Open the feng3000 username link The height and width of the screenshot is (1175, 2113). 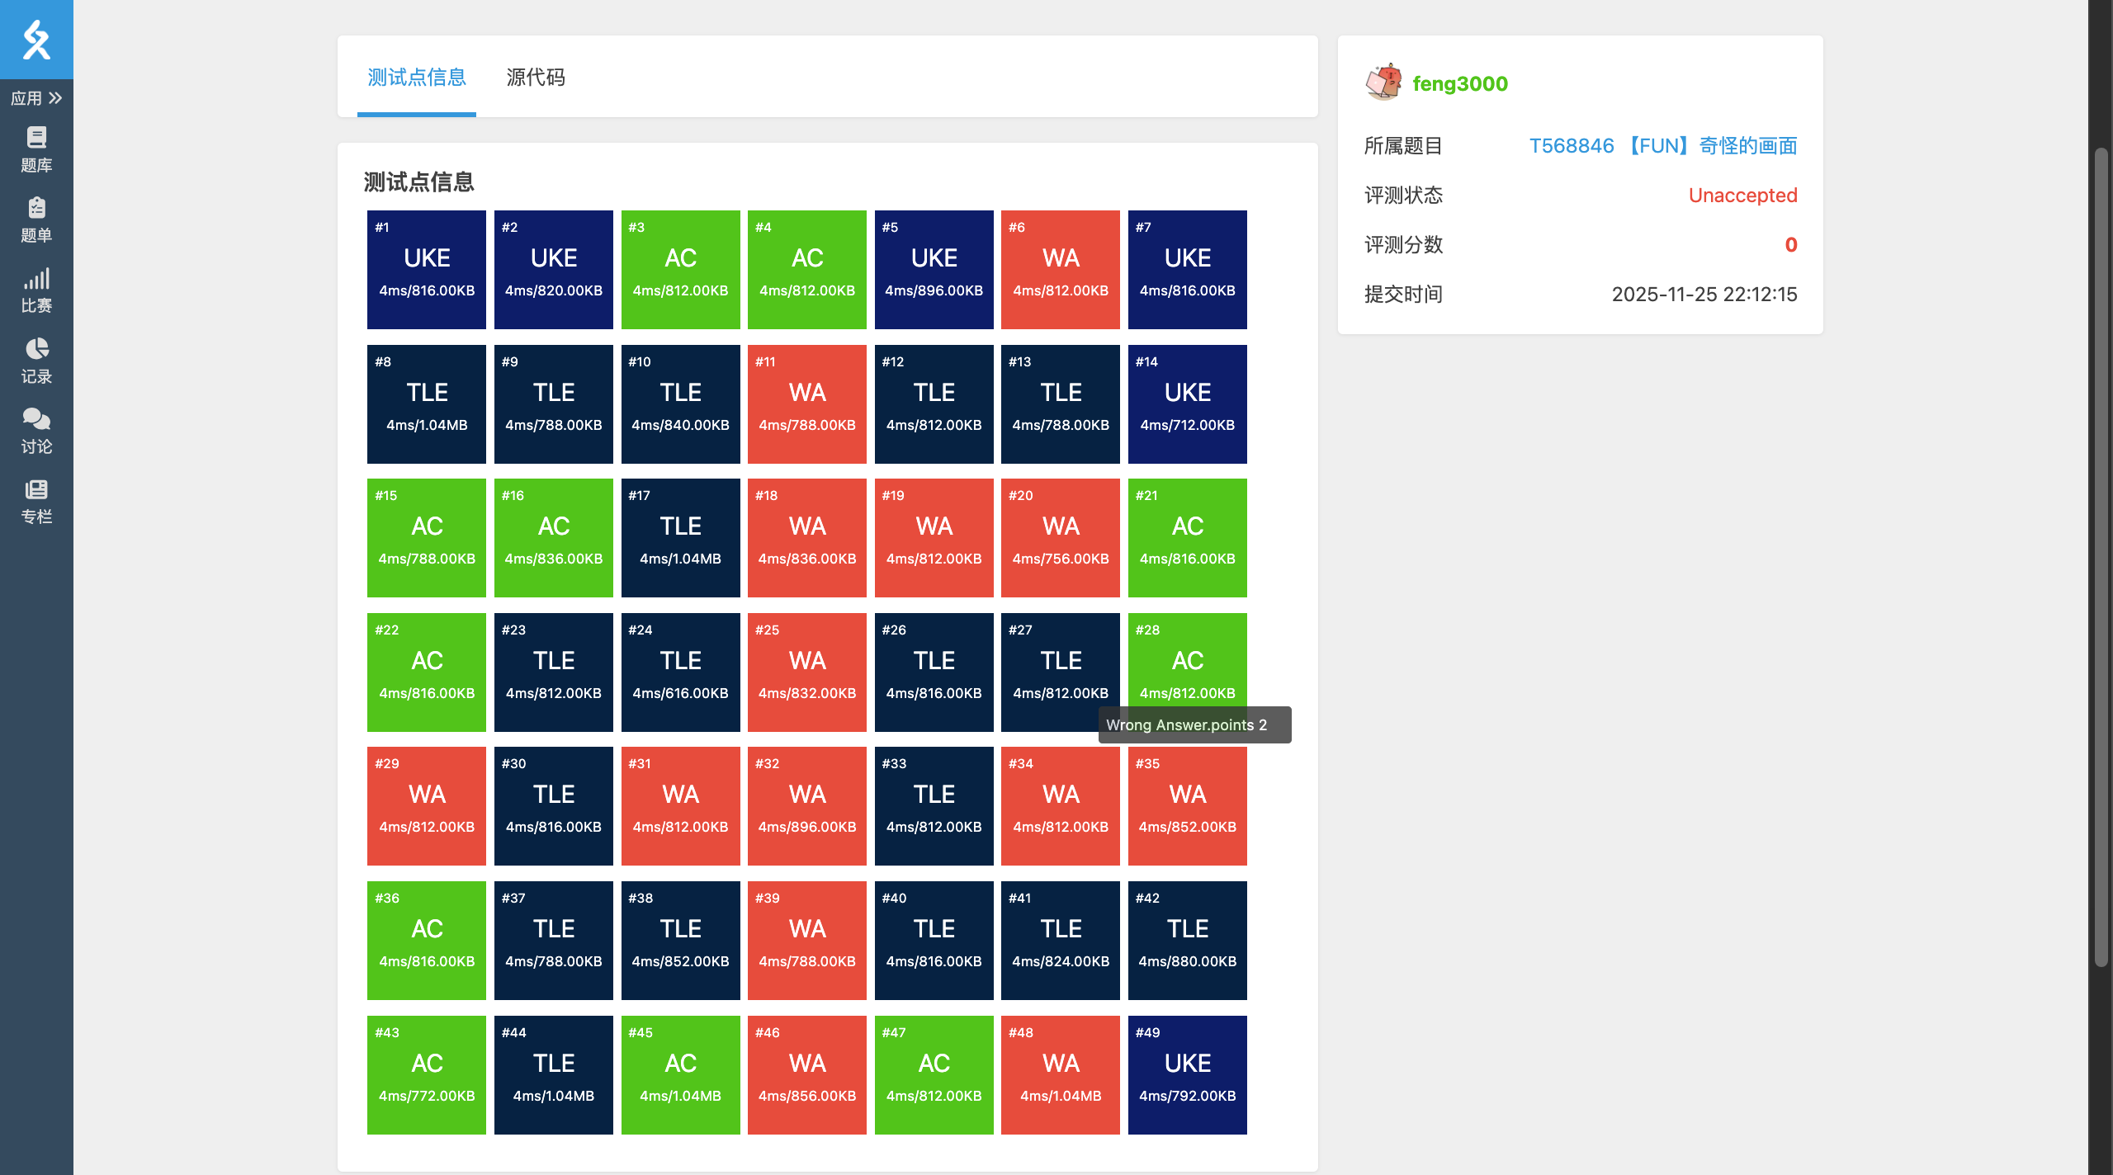[1459, 83]
